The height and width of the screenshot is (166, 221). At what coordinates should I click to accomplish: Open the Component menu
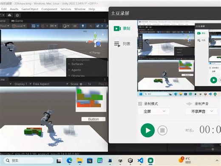(49, 9)
